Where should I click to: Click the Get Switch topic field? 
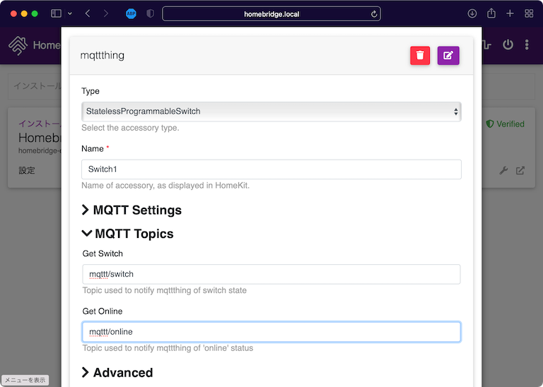271,274
